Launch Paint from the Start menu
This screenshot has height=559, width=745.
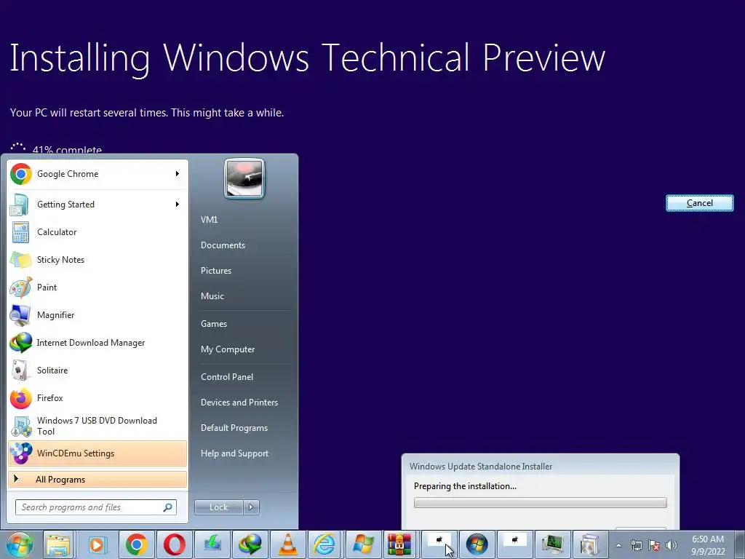click(97, 287)
